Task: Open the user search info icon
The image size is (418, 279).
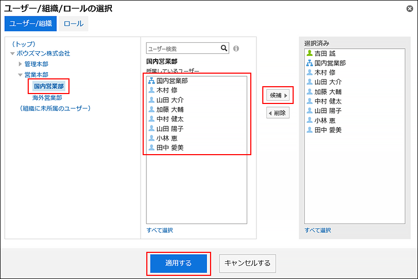Action: coord(236,49)
